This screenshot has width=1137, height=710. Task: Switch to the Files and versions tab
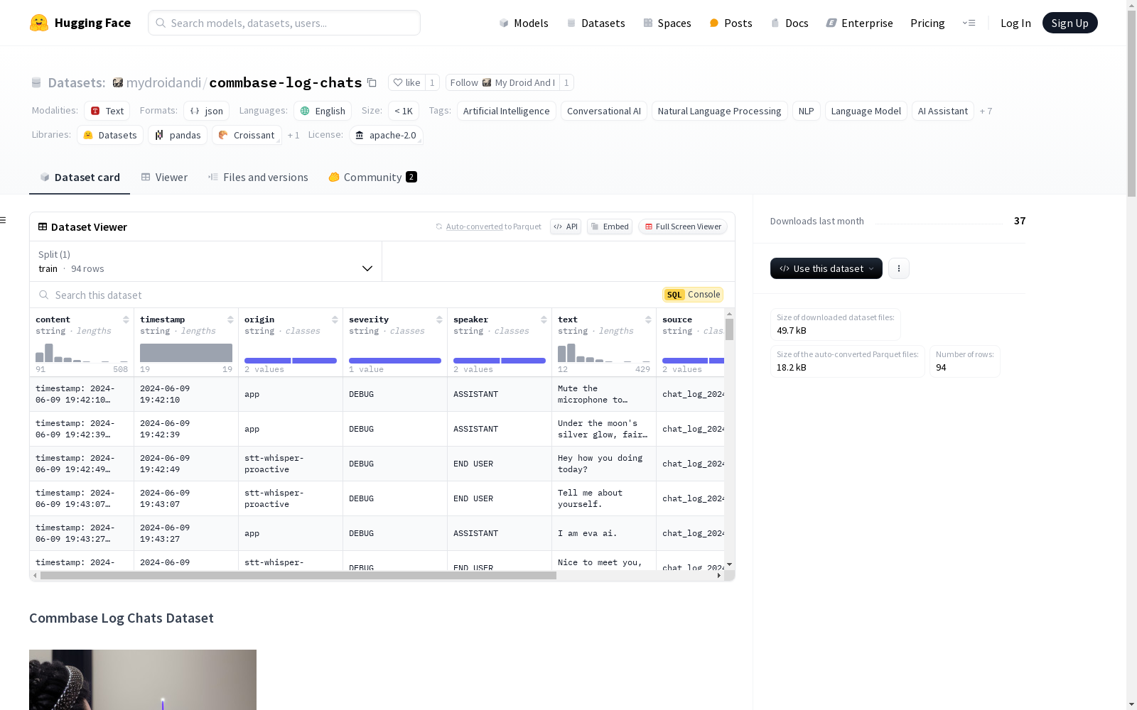click(258, 177)
